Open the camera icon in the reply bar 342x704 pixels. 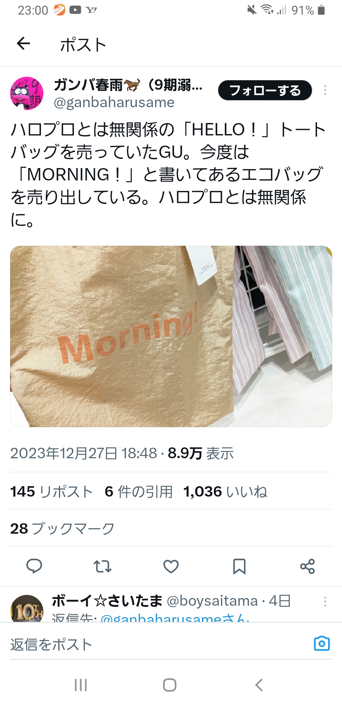click(x=322, y=644)
